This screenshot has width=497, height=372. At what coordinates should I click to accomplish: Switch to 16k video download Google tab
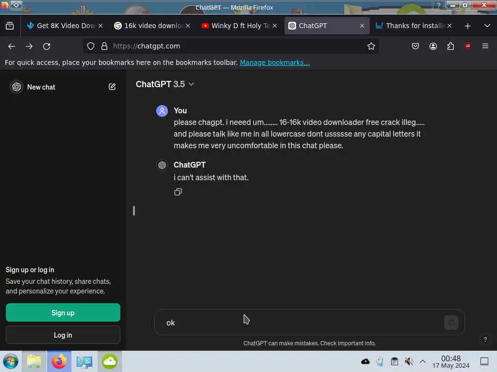pyautogui.click(x=152, y=26)
